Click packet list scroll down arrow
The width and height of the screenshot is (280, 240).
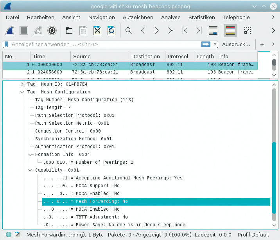point(274,75)
